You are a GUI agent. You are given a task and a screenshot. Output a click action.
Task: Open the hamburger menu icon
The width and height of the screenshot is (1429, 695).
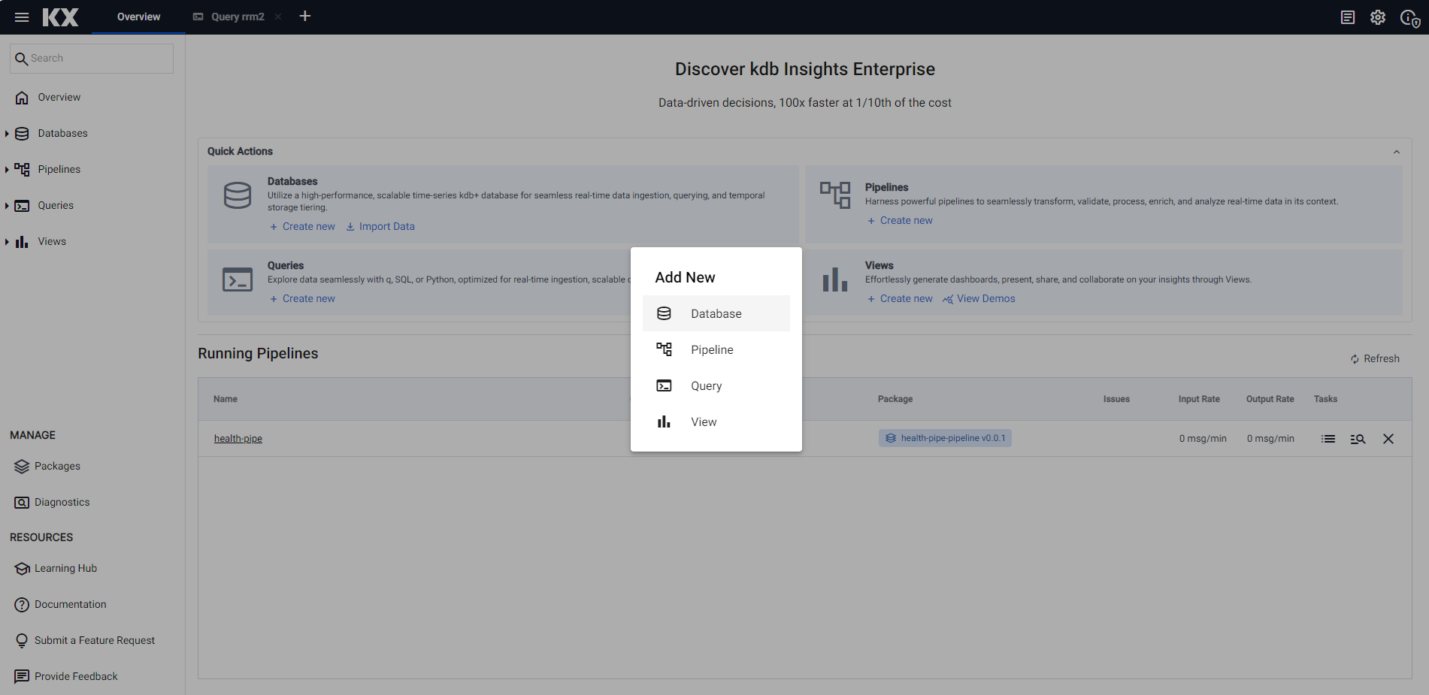22,17
